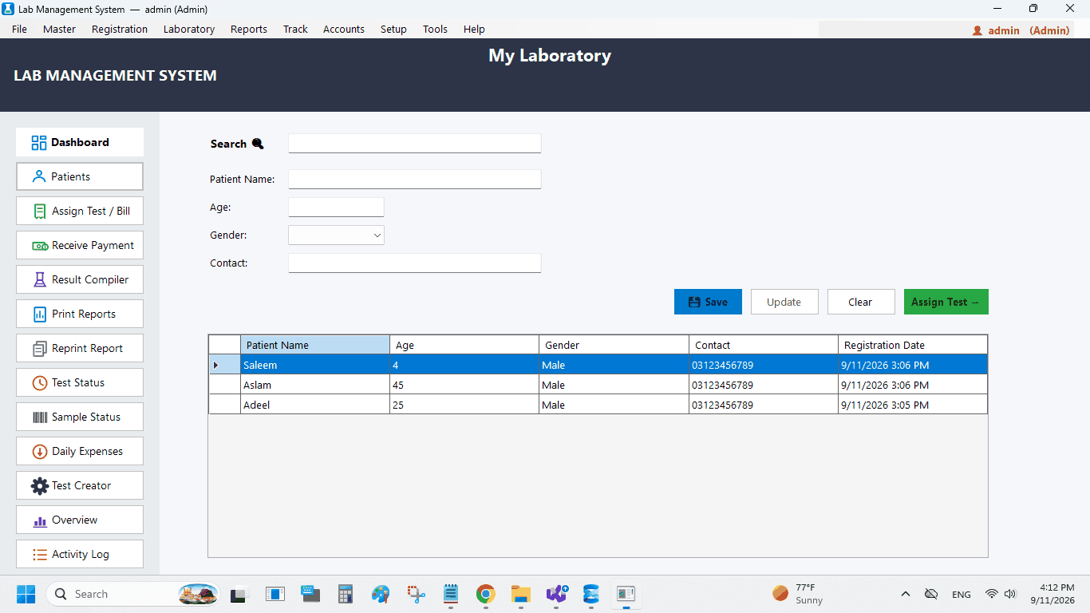
Task: Expand the Gender dropdown
Action: (x=377, y=235)
